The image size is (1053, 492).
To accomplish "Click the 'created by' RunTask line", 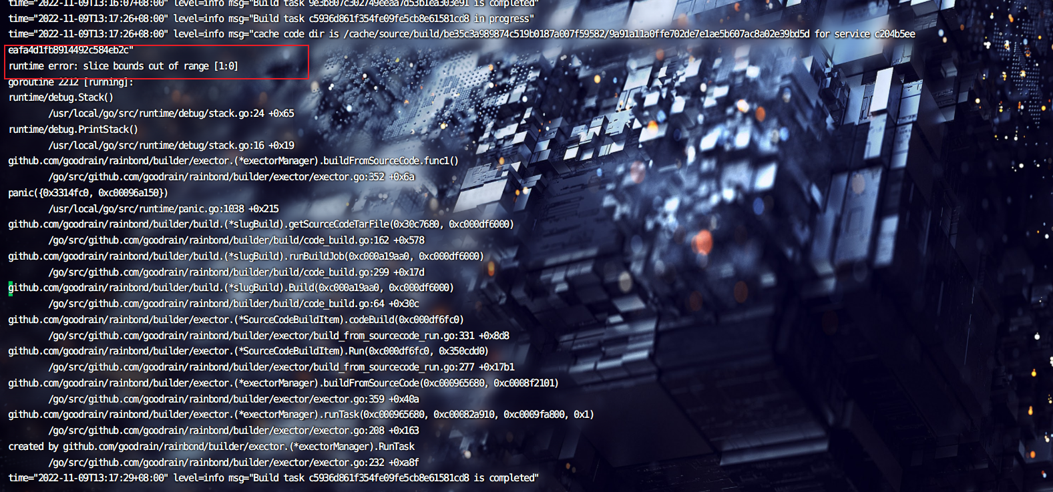I will (211, 447).
